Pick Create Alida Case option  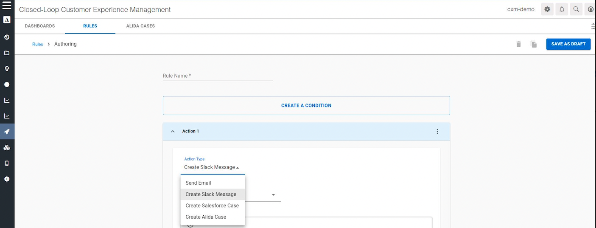pos(206,217)
